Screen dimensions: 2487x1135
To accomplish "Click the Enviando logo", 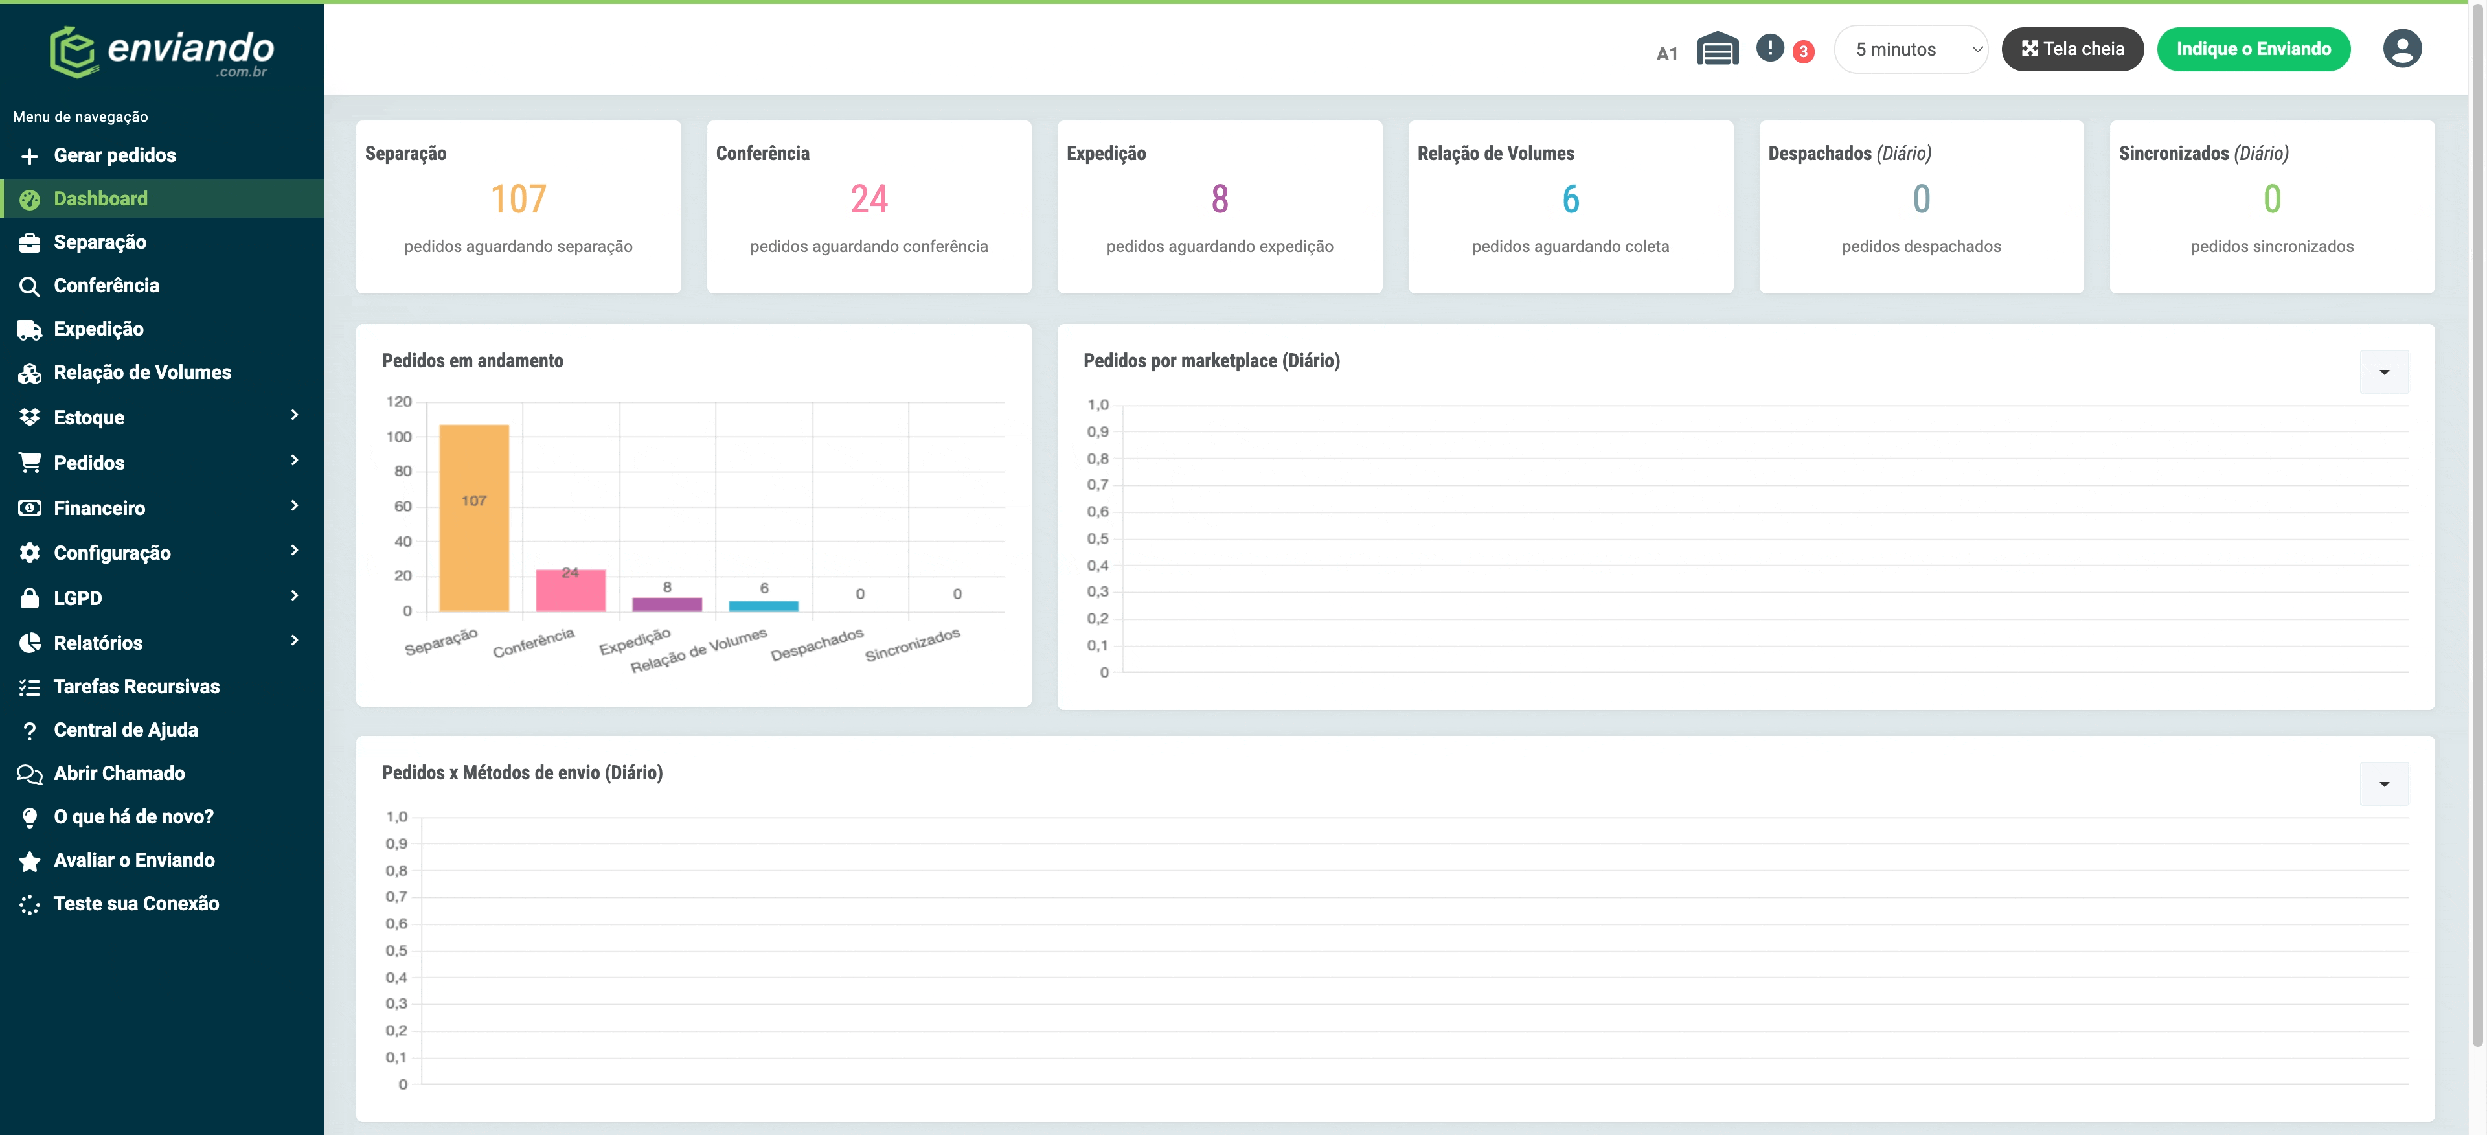I will coord(162,51).
